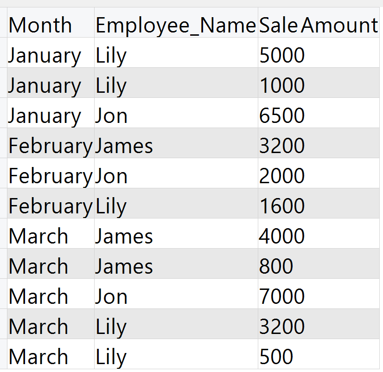Select the March cell in the 500 row
The image size is (383, 372).
point(38,357)
